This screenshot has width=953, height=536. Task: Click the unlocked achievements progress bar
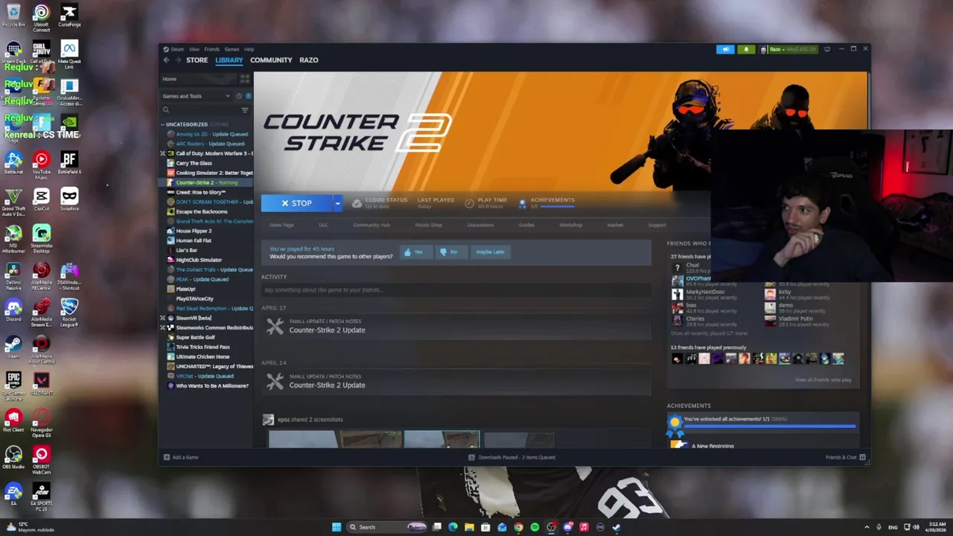[770, 426]
